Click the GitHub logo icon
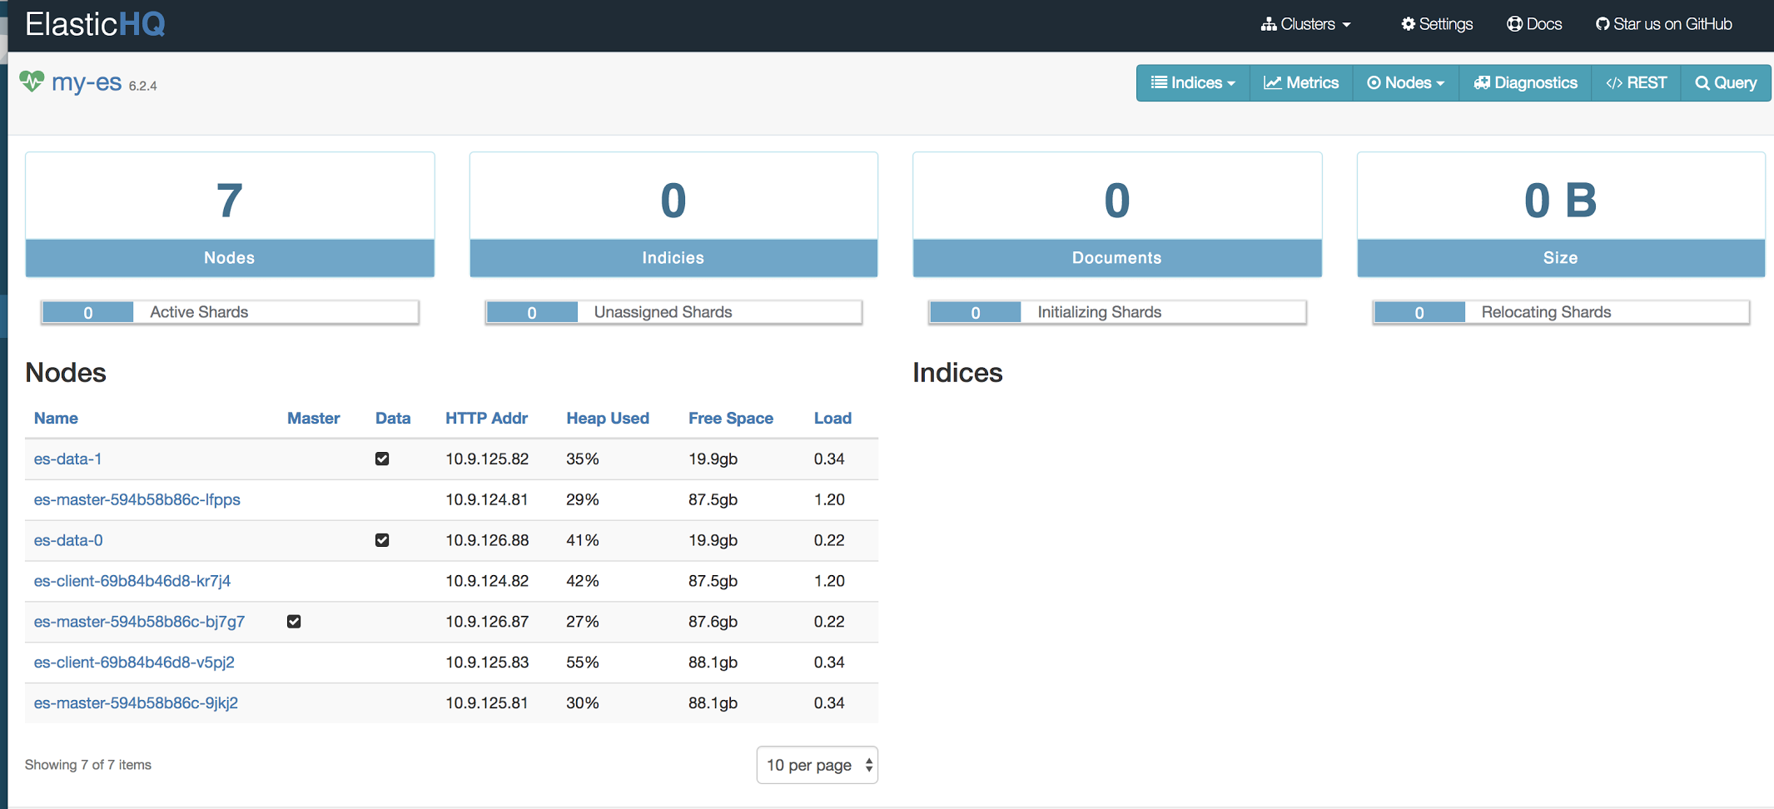 tap(1602, 24)
